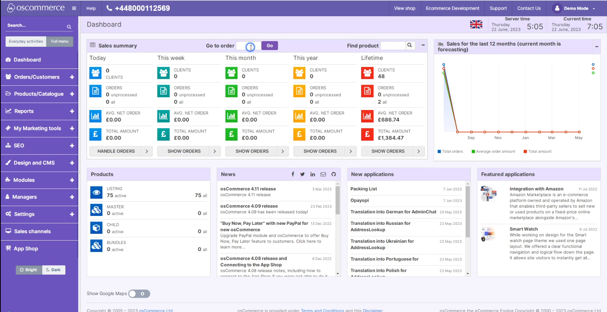Switch to the Dark theme

[x=54, y=270]
